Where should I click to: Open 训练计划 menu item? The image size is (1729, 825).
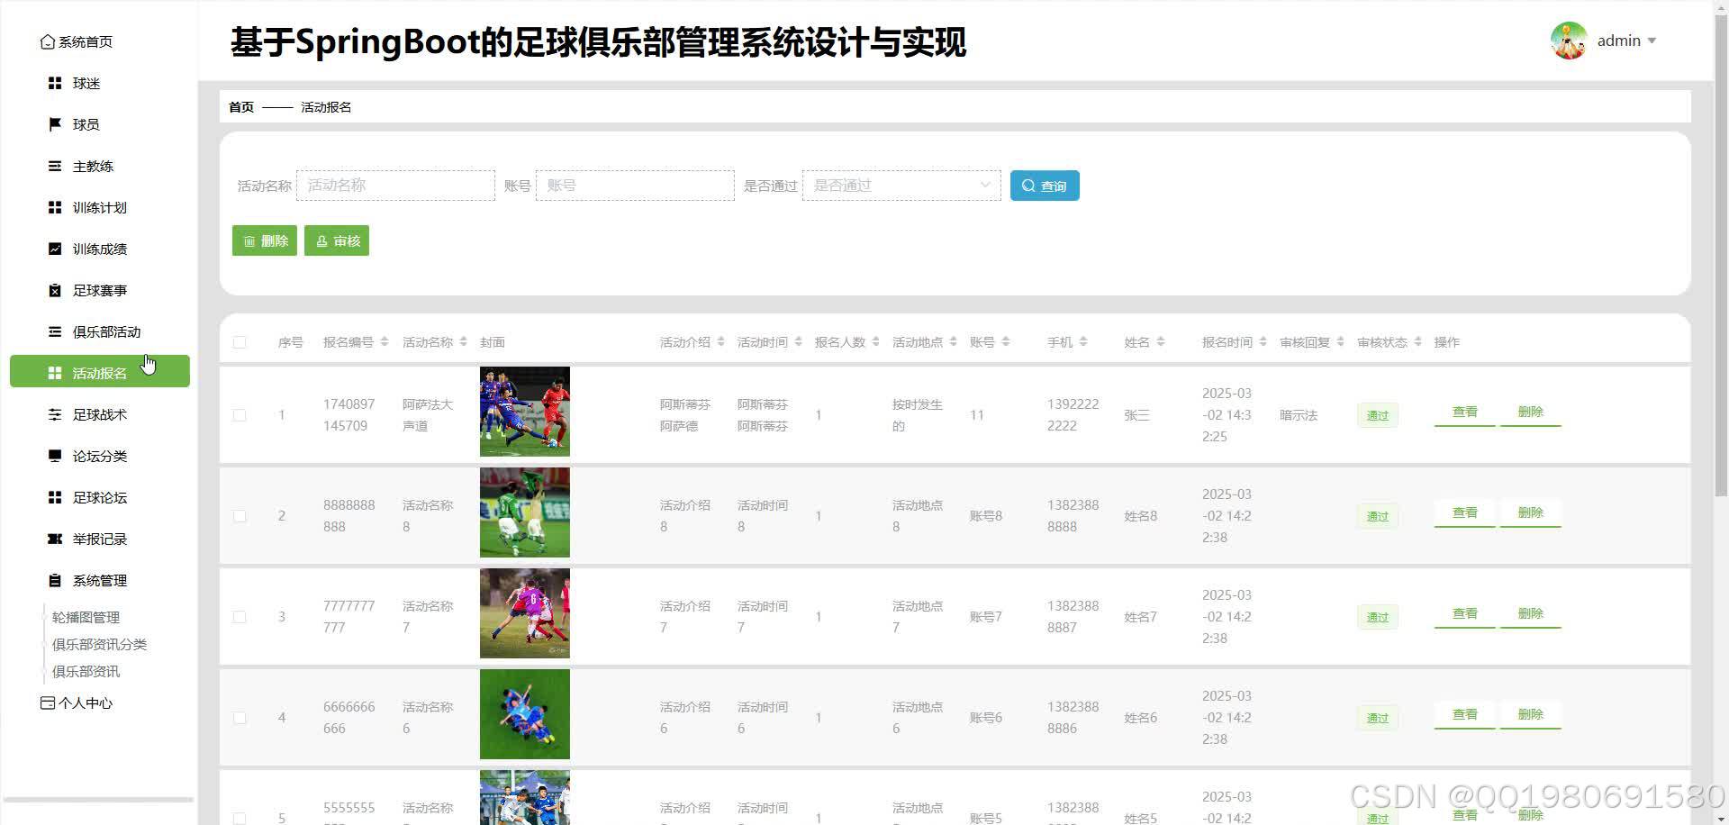coord(100,207)
